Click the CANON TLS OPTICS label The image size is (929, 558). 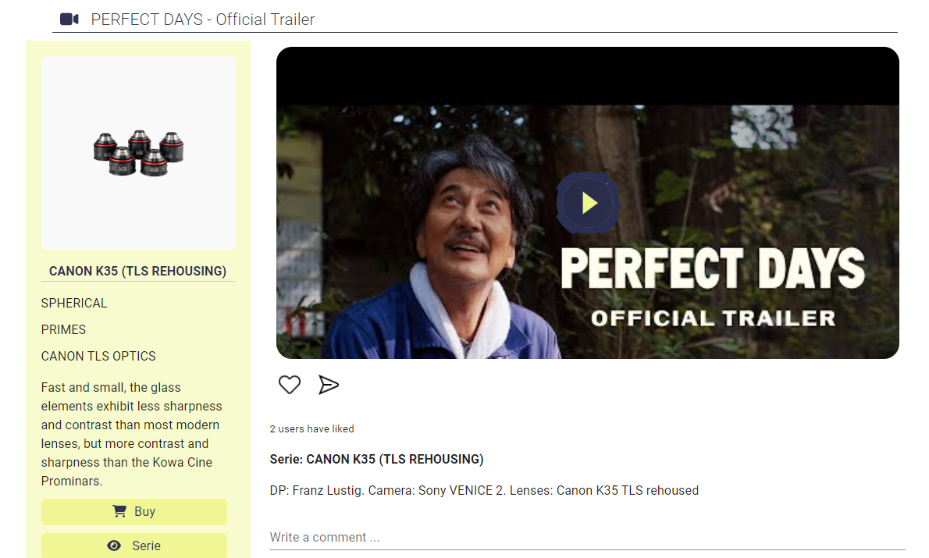coord(98,356)
